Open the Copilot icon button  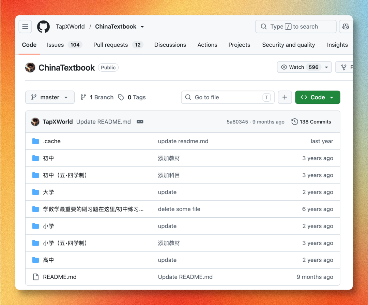point(346,27)
